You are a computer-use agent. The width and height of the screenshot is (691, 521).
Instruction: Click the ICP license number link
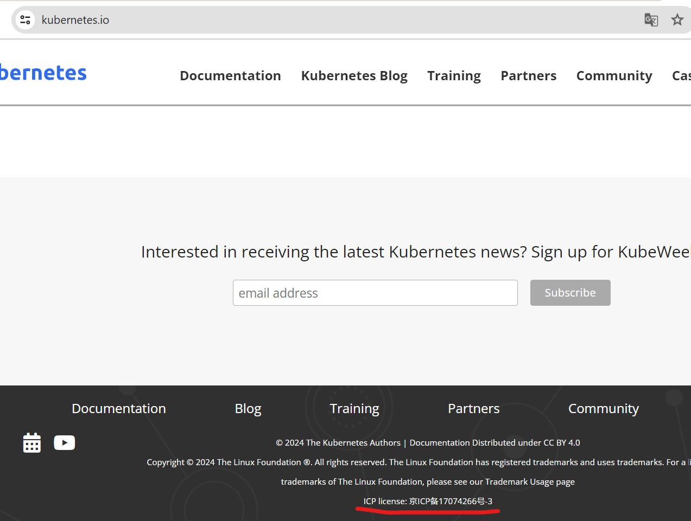(x=451, y=501)
